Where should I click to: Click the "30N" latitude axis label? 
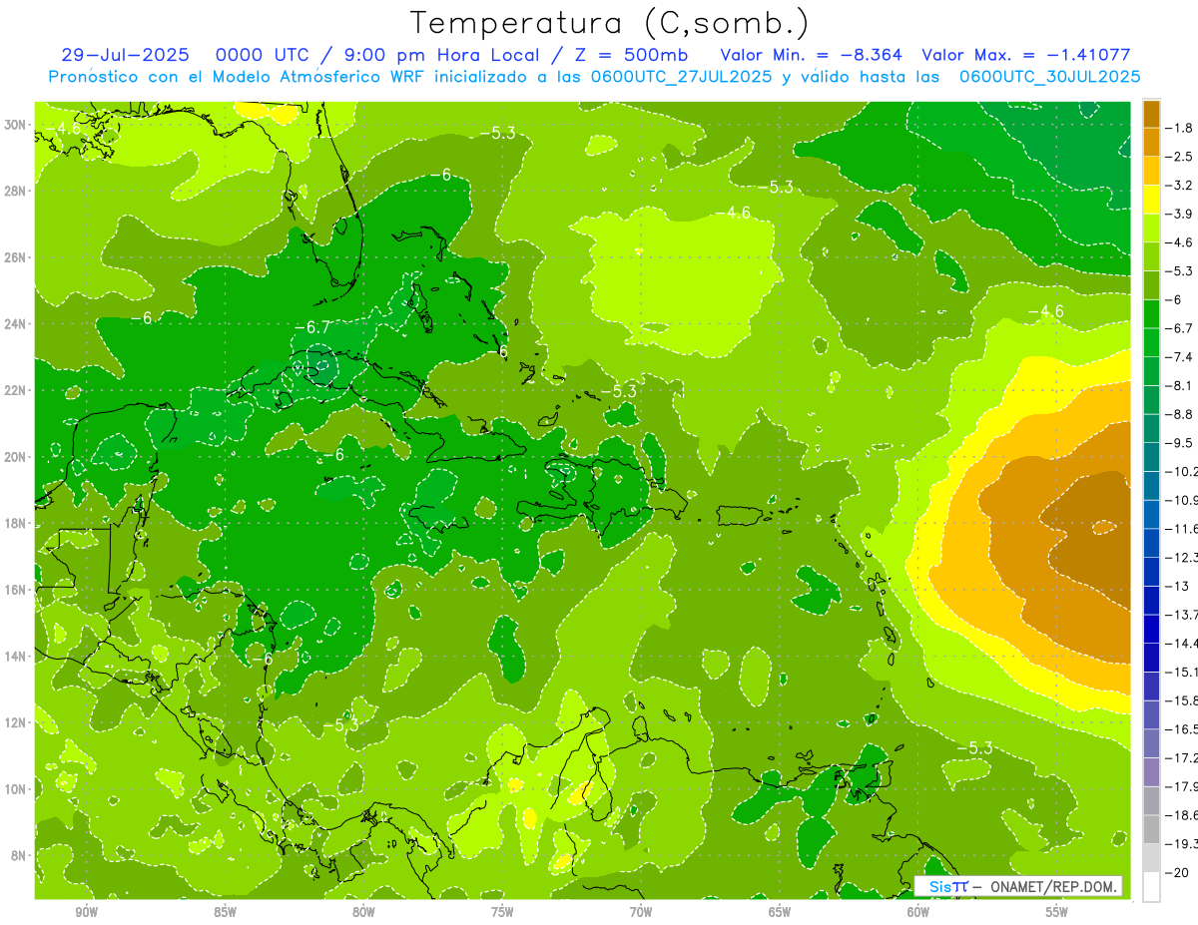pos(17,125)
